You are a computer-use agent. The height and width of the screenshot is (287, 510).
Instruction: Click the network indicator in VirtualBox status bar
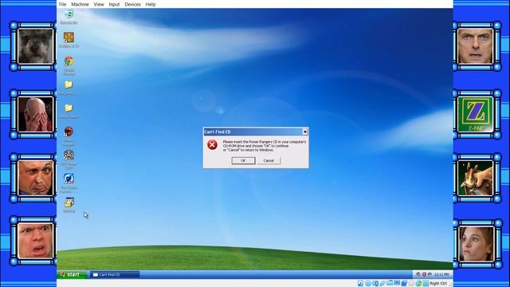pos(375,284)
